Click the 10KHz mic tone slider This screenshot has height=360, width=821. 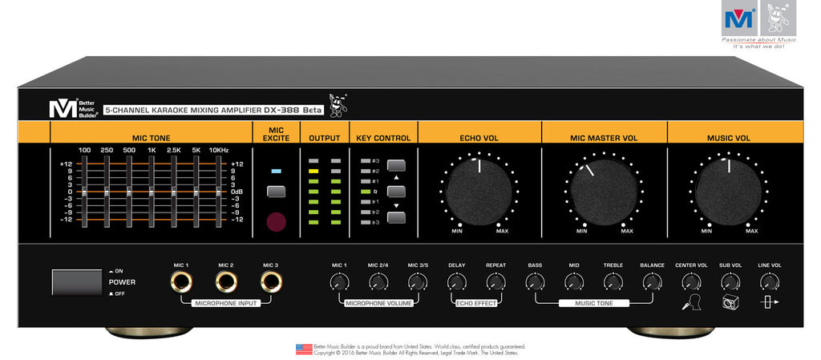tap(218, 192)
